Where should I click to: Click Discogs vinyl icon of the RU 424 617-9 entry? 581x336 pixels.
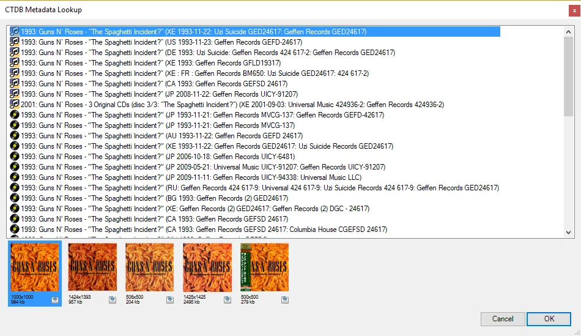coord(15,187)
